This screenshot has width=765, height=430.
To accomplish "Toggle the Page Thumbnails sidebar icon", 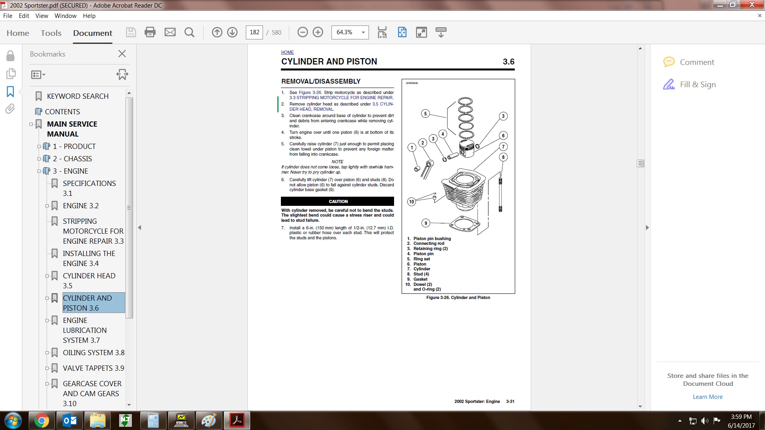I will pyautogui.click(x=11, y=74).
